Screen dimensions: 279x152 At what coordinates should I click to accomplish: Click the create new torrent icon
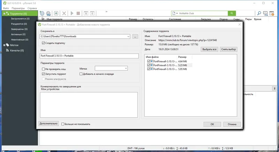point(56,13)
